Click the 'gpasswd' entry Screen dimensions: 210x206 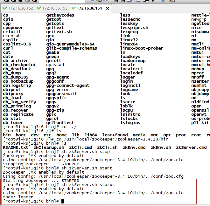(x=55, y=65)
